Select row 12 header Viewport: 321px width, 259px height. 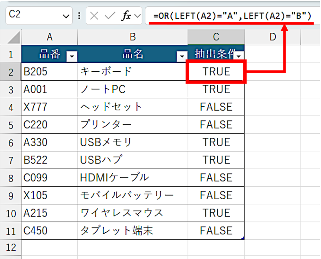[11, 247]
